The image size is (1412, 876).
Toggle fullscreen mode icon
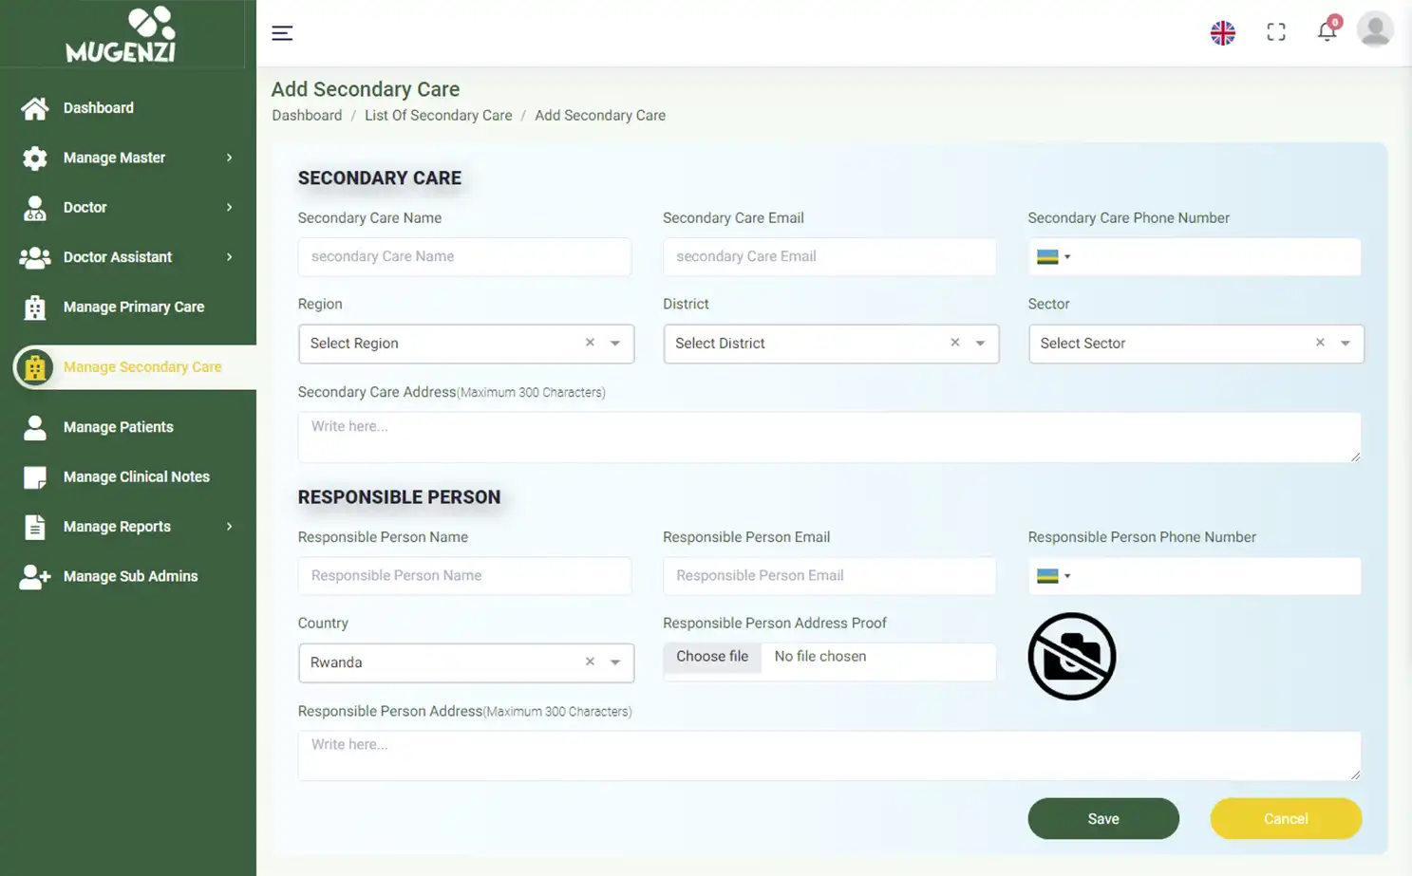click(1276, 32)
